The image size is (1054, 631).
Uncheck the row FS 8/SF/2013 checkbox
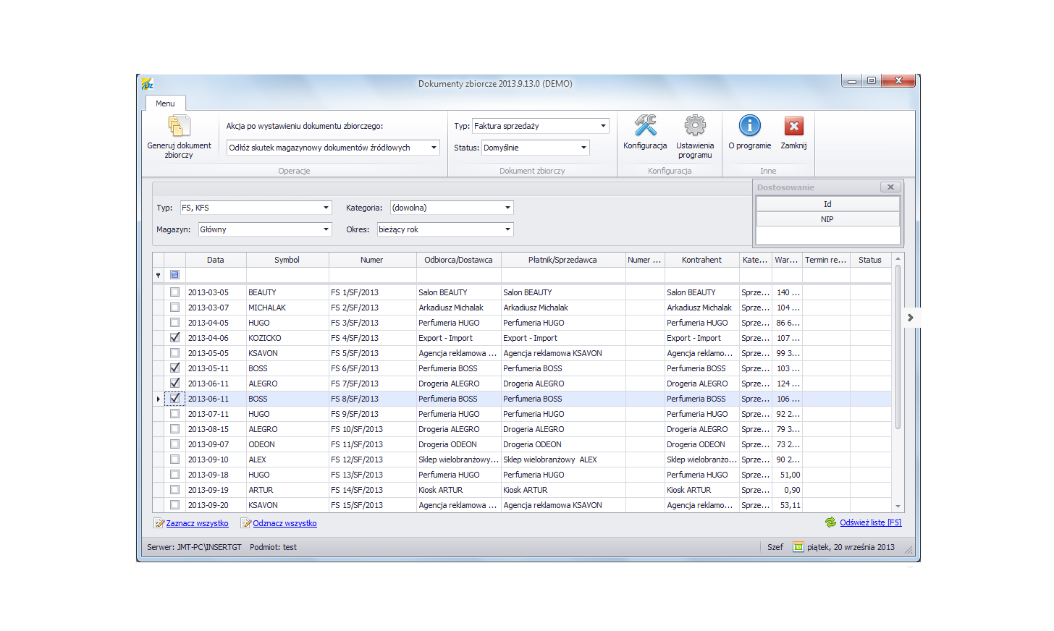pos(174,399)
